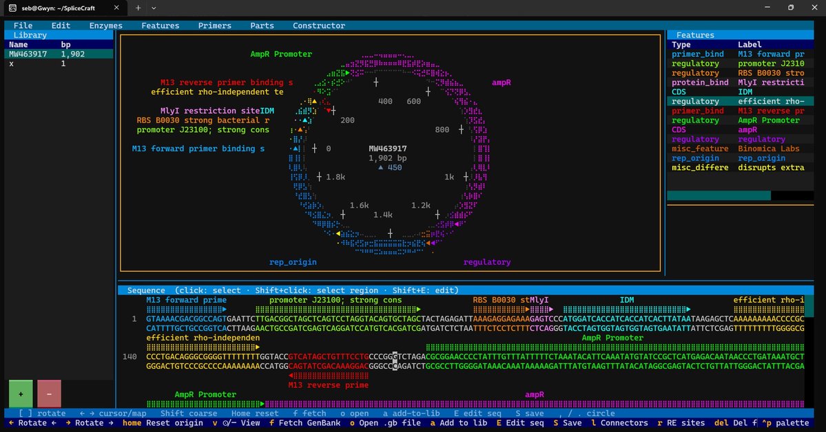Open terminal profiles dropdown arrow

[154, 8]
